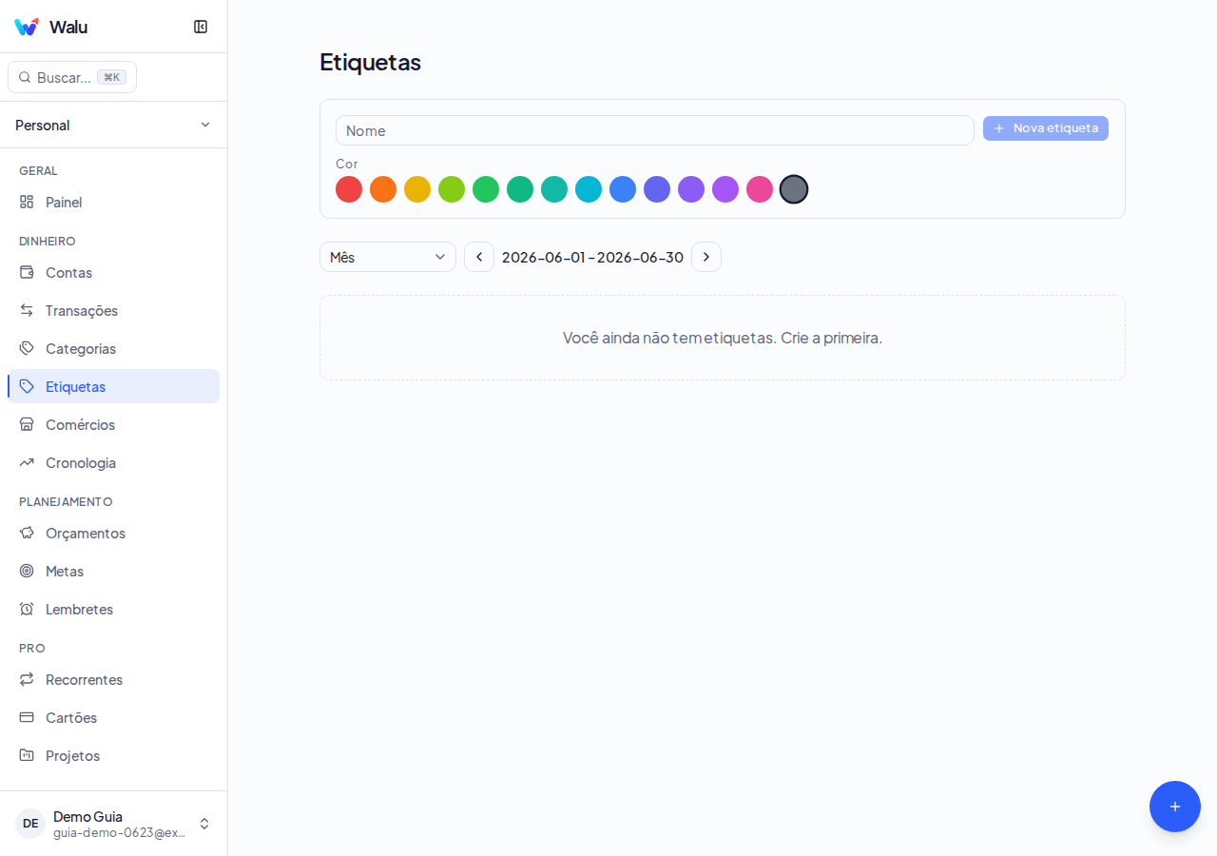
Task: Click the Orçamentos piggy bank icon
Action: [x=27, y=533]
